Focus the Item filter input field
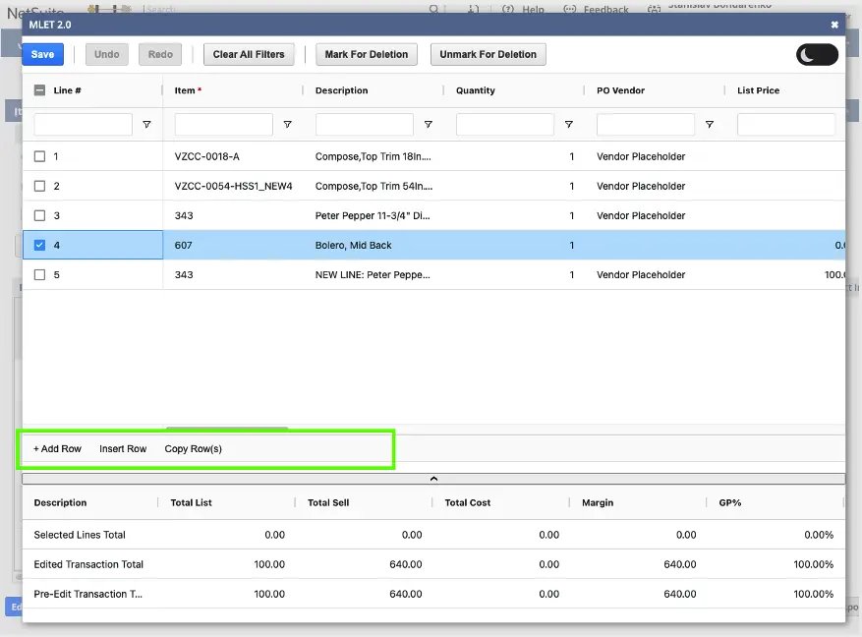Screen dimensions: 862x637 224,125
